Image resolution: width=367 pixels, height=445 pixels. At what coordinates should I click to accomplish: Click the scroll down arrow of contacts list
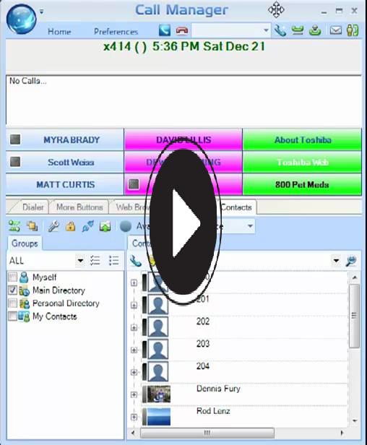354,420
